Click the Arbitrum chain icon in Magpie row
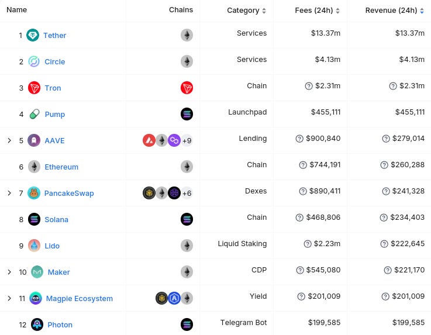431x335 pixels. [174, 298]
